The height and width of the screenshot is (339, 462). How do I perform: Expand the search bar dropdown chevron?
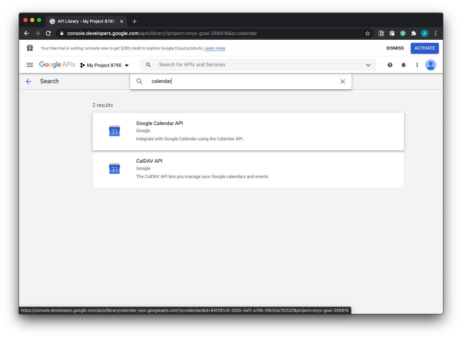368,65
